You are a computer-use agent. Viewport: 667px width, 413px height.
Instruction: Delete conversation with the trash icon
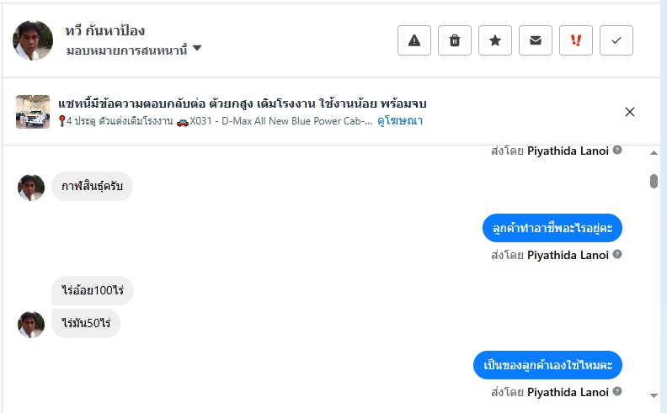pyautogui.click(x=455, y=40)
